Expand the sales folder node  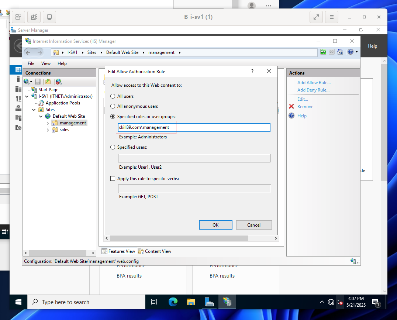coord(48,130)
